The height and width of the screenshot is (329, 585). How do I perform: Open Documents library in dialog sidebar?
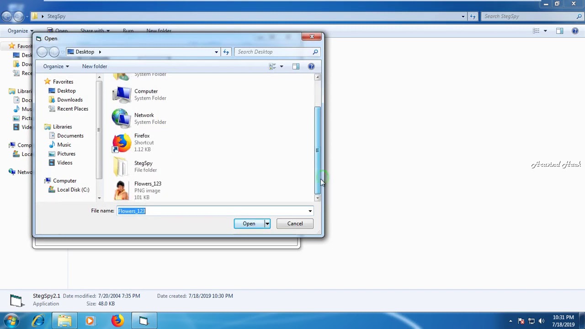[x=70, y=136]
